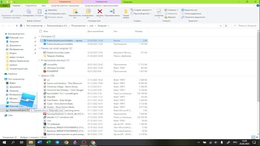Open the Файл tab
This screenshot has height=146, width=260.
click(5, 5)
